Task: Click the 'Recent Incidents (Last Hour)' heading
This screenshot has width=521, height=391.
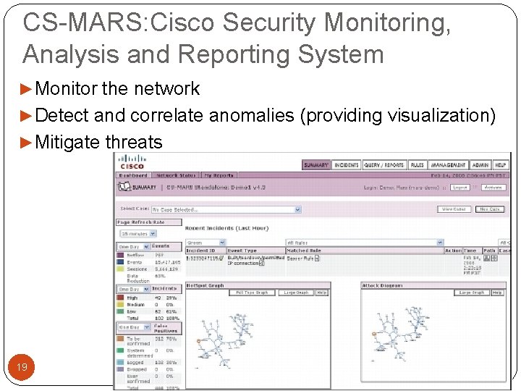Action: [x=226, y=228]
